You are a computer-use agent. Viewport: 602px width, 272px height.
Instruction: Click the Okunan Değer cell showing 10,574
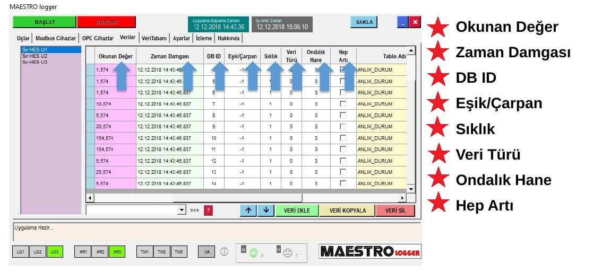click(116, 104)
